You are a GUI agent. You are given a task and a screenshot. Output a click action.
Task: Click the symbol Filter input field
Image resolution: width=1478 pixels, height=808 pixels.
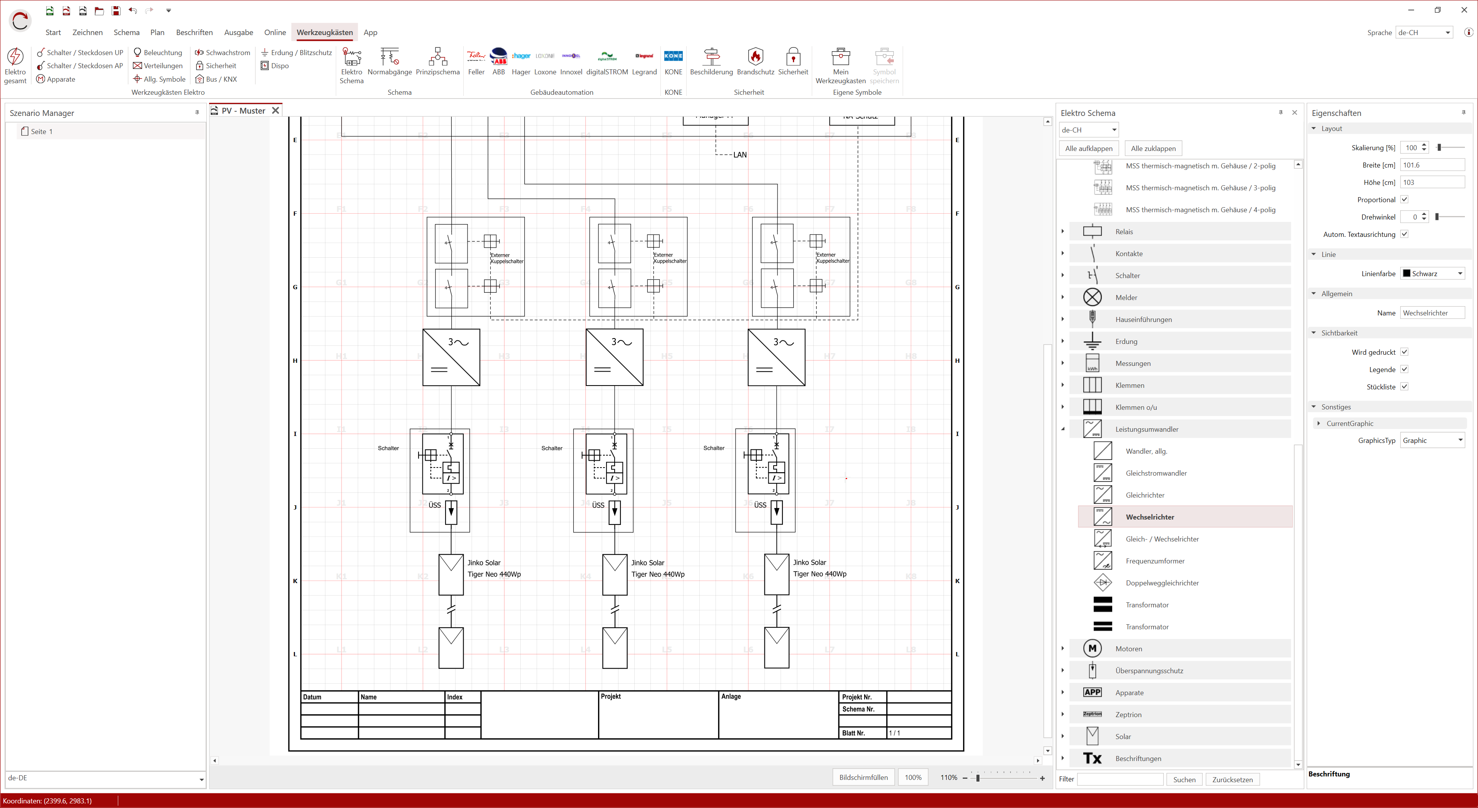pos(1119,779)
